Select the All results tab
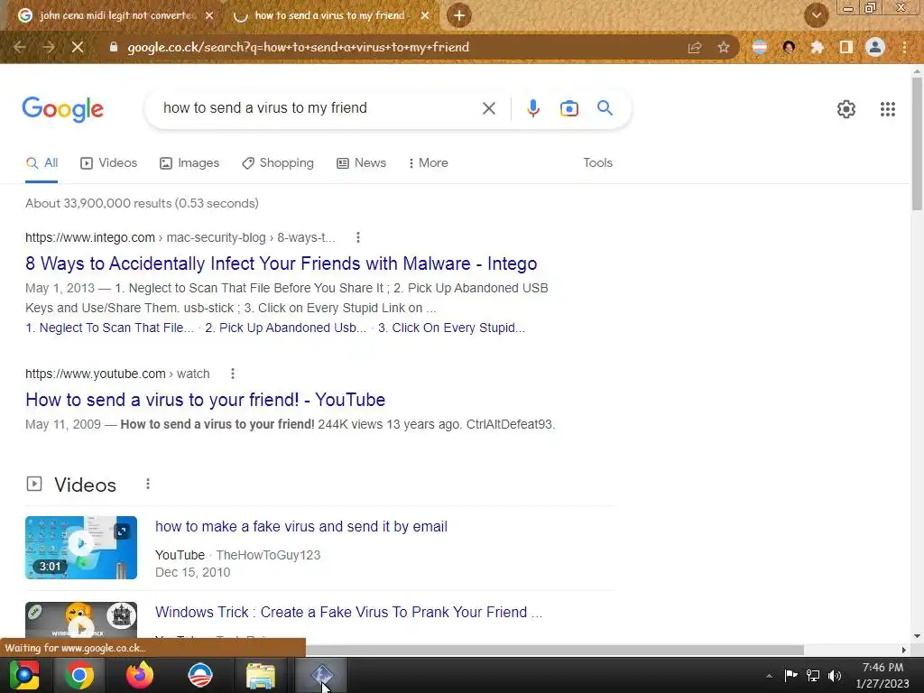This screenshot has width=924, height=693. (x=42, y=163)
